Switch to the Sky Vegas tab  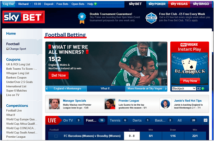click(x=179, y=4)
